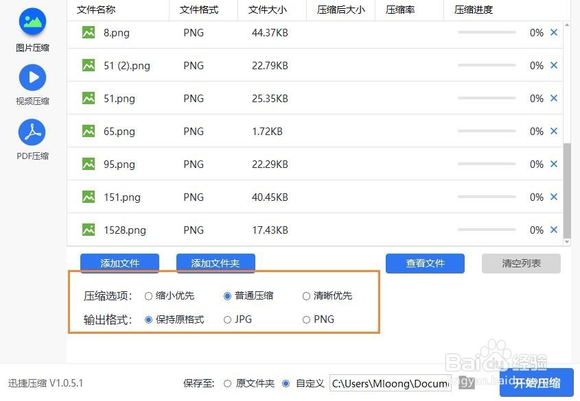580x401 pixels.
Task: Remove 51 (2).png from the list
Action: tap(554, 65)
